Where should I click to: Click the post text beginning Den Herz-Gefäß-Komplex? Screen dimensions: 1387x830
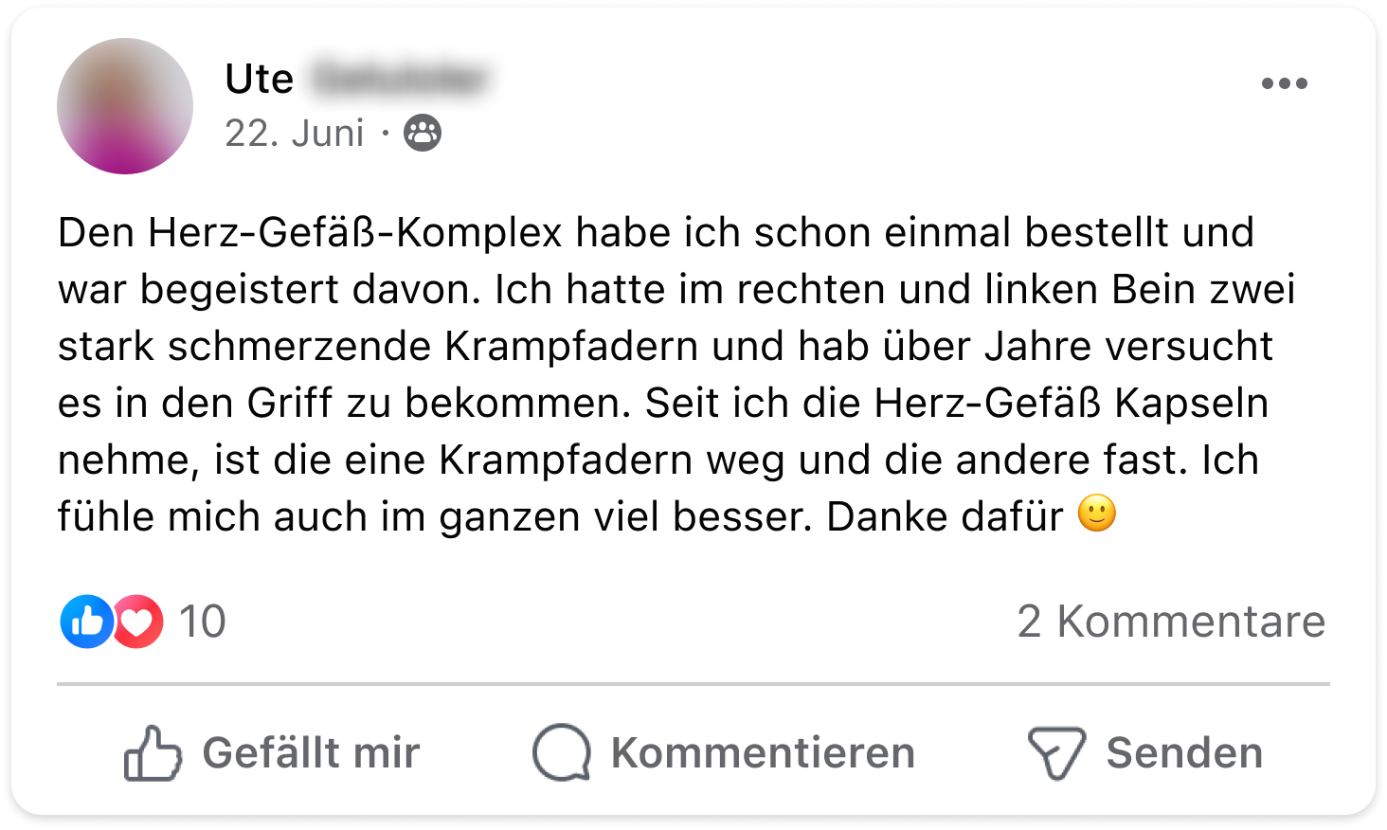[654, 233]
